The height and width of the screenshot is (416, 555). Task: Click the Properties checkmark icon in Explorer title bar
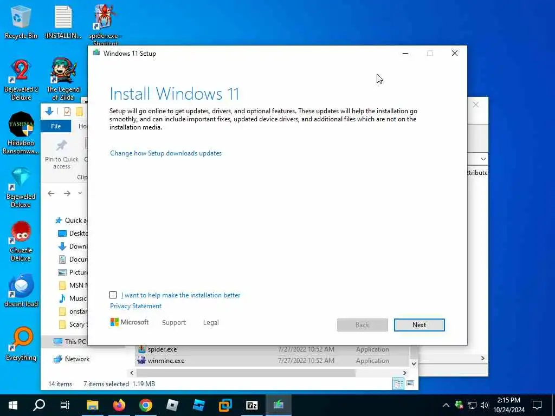[67, 112]
